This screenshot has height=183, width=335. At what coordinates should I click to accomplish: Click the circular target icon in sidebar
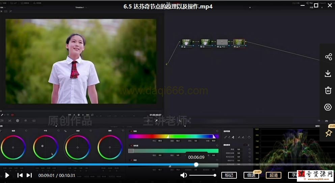(x=328, y=107)
